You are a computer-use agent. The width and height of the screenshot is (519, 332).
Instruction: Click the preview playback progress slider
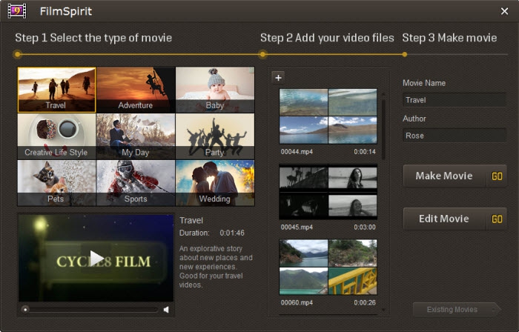[x=90, y=310]
